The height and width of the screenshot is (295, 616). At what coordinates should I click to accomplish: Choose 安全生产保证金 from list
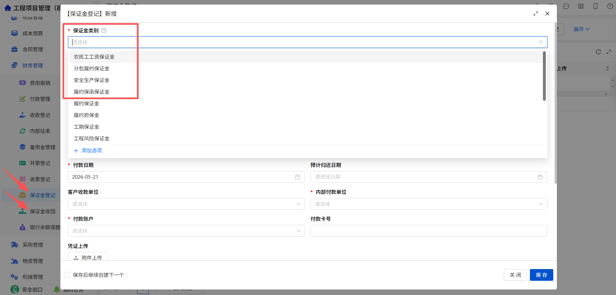[92, 80]
